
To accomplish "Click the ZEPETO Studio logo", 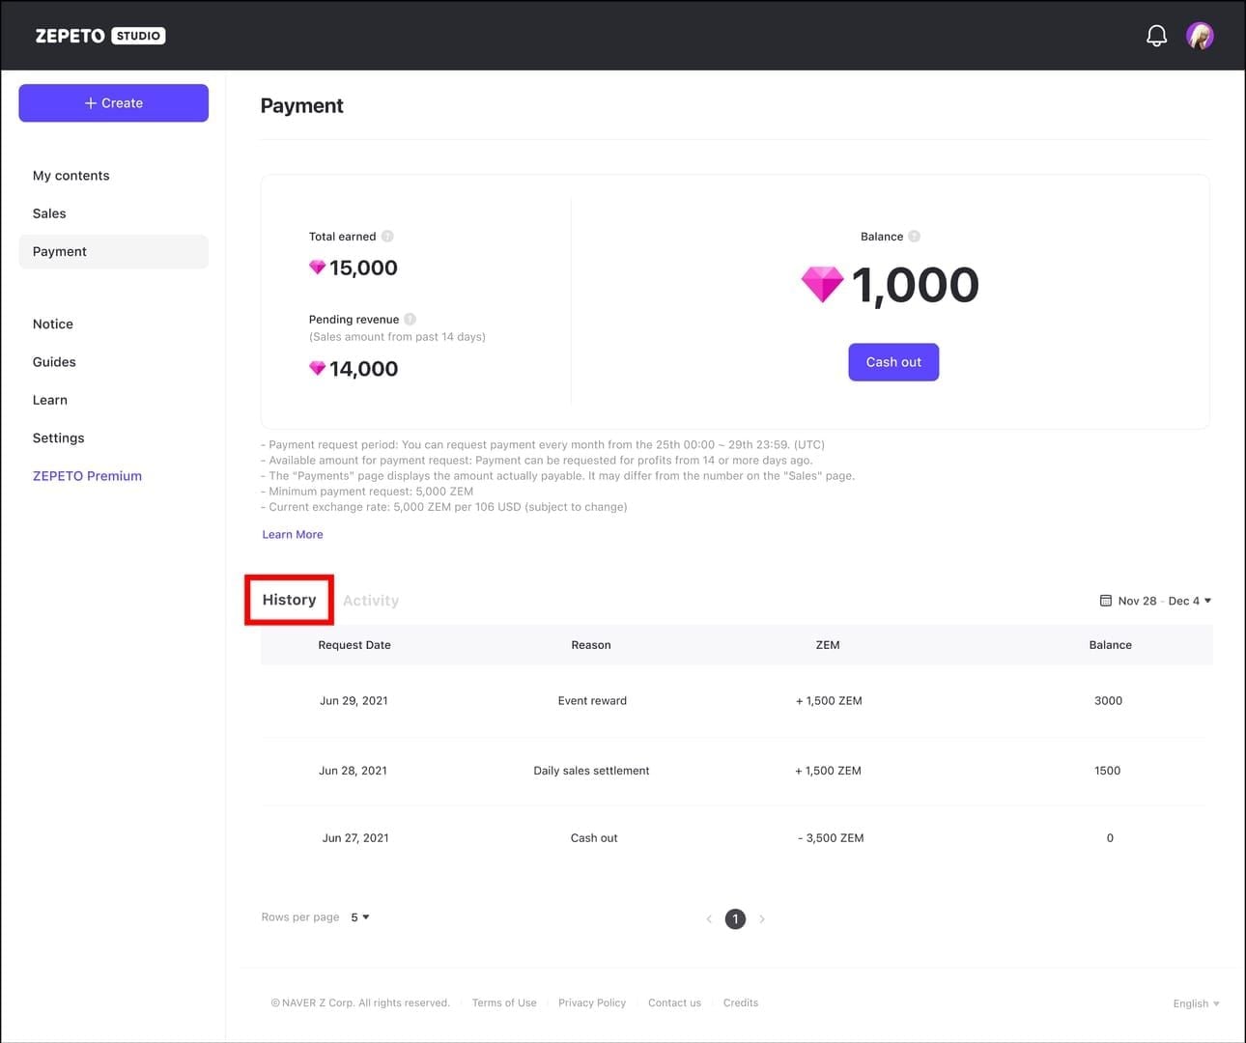I will coord(99,35).
